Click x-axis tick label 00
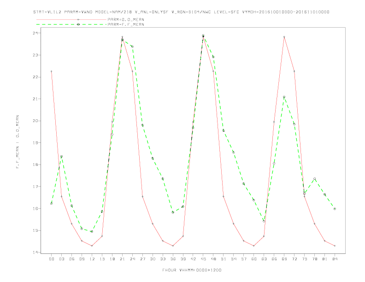Viewport: 365px width, 282px height. 52,259
